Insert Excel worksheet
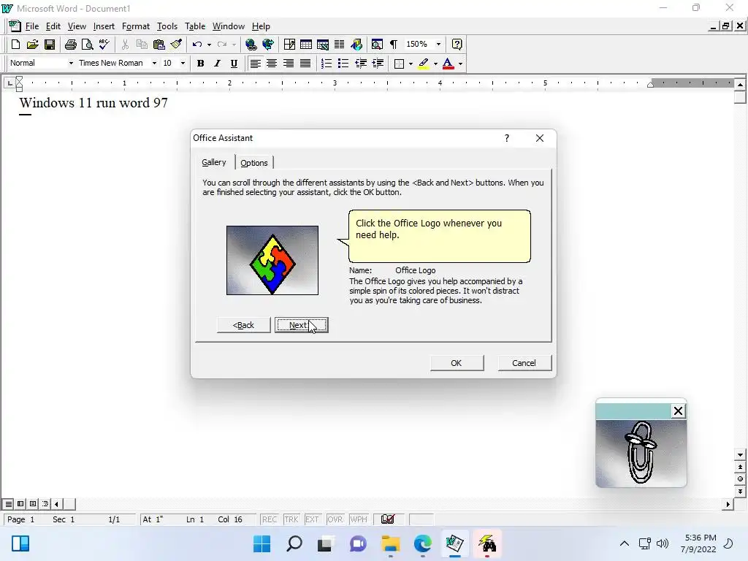 322,45
